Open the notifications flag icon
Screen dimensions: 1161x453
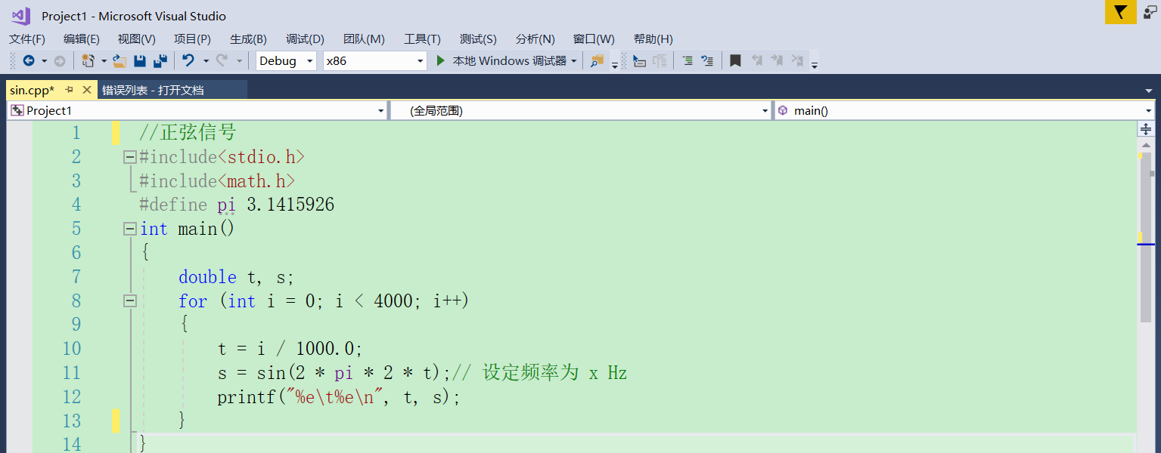pyautogui.click(x=1120, y=12)
